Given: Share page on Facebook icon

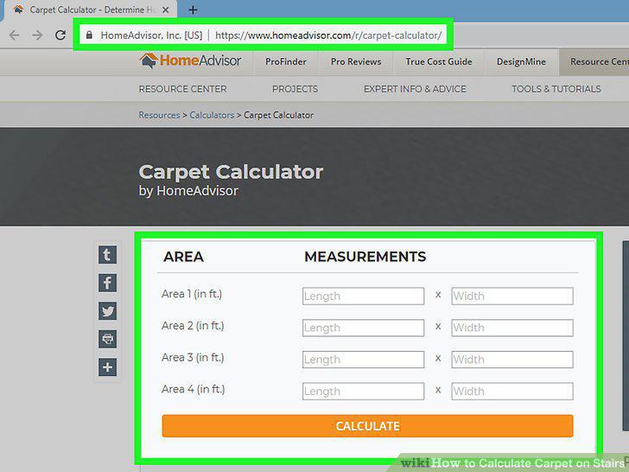Looking at the screenshot, I should tap(107, 283).
